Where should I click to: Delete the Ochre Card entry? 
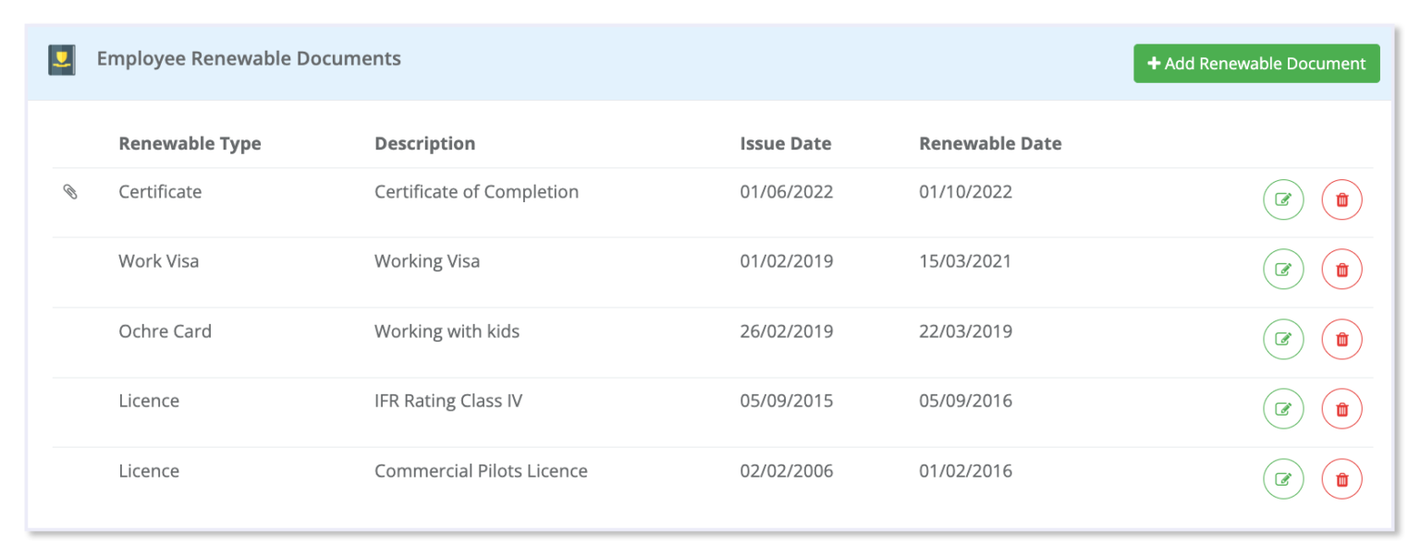click(x=1341, y=339)
